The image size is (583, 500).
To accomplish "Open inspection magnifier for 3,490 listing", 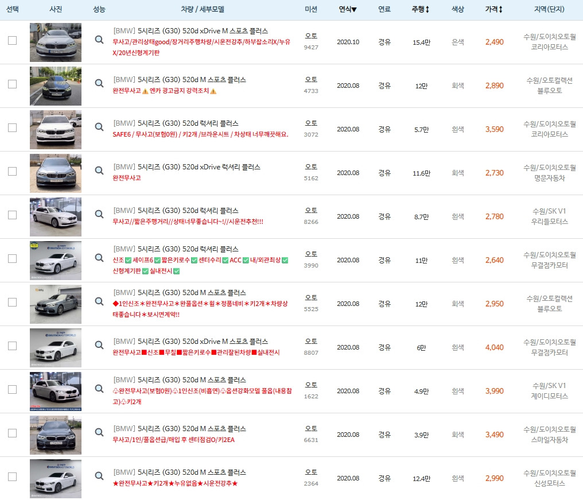I will (99, 432).
